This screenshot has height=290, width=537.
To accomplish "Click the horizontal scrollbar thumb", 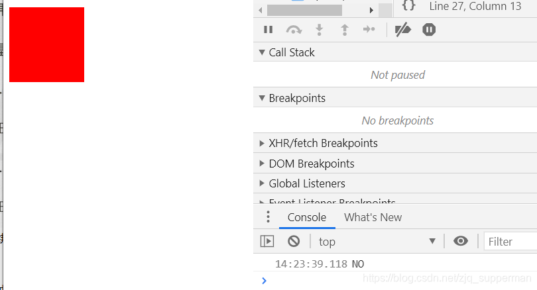I will (x=304, y=10).
